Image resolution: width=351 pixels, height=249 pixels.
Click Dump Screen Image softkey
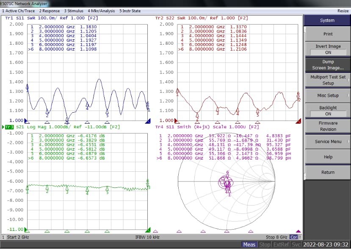click(328, 65)
